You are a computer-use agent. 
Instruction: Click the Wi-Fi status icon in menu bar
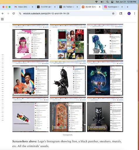(96, 2)
